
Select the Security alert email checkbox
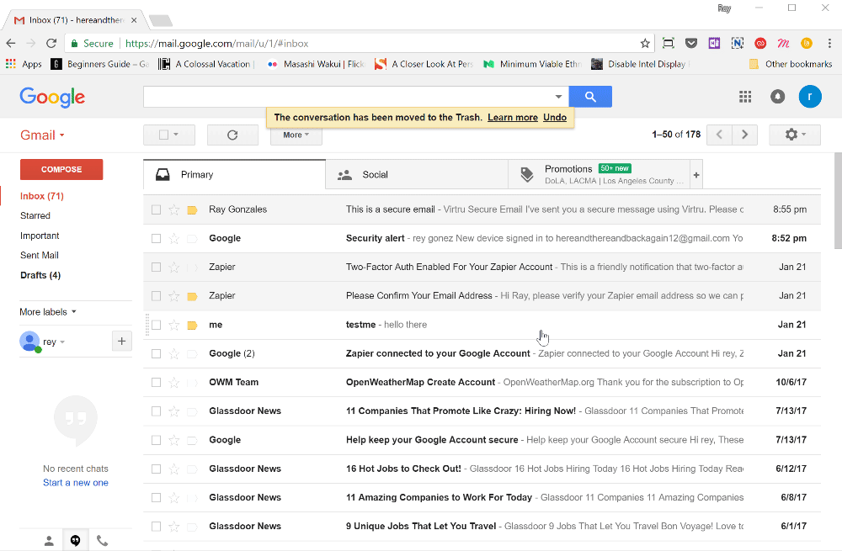(x=157, y=239)
